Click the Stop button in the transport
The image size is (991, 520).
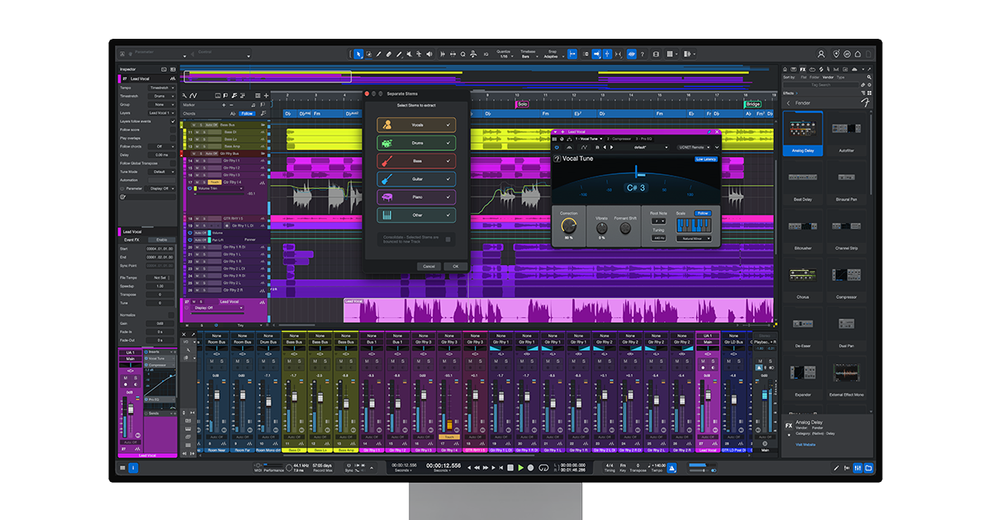[x=510, y=468]
